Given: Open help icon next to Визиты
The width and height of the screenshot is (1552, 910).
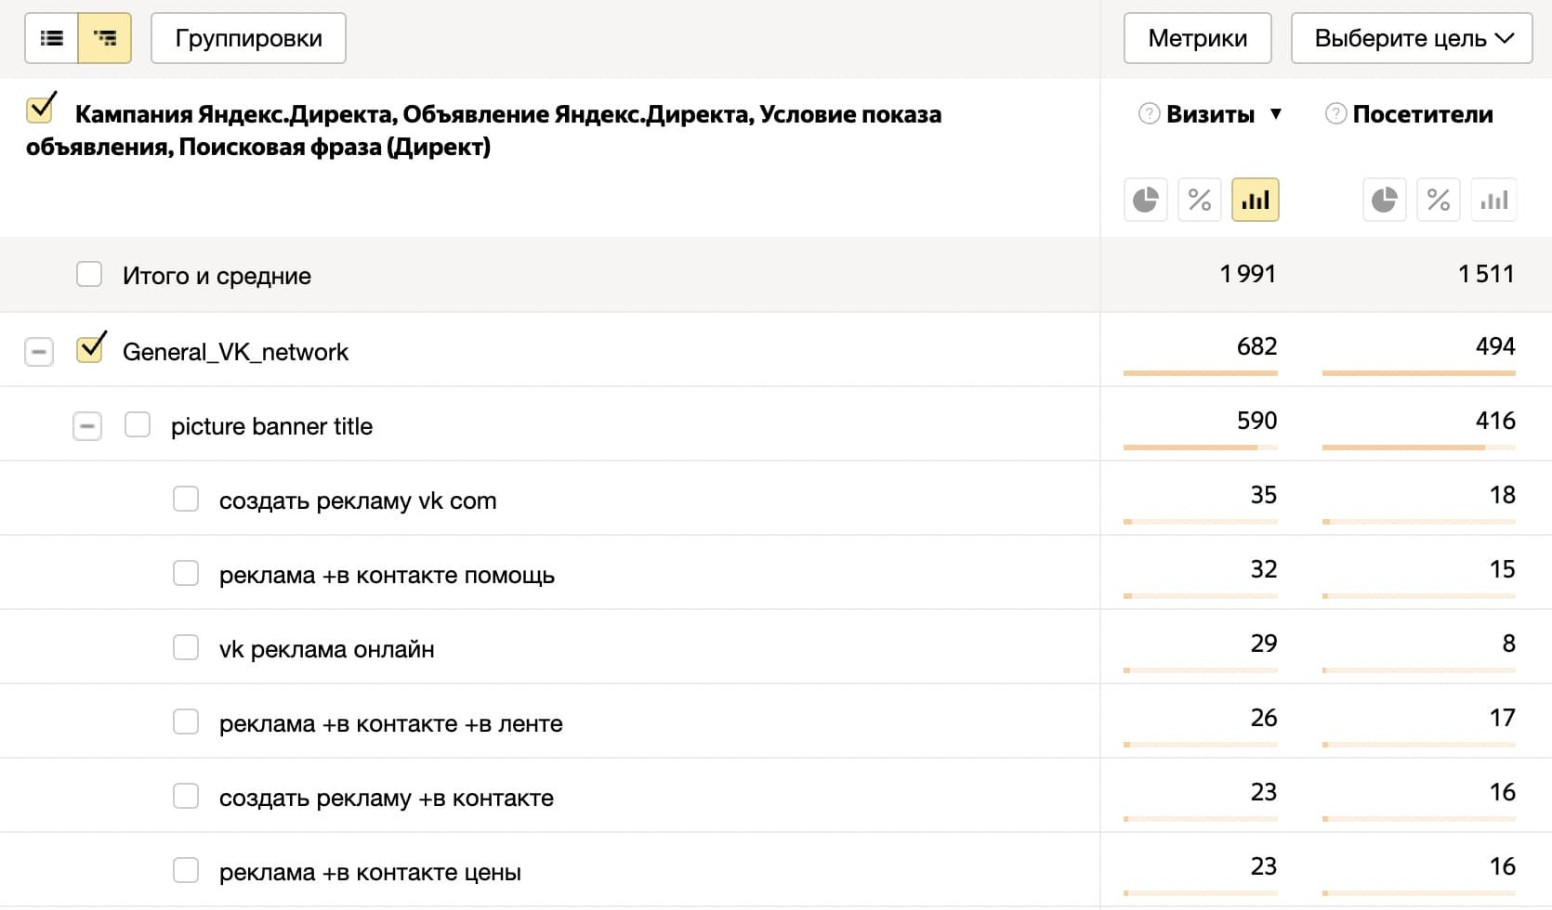Looking at the screenshot, I should point(1150,114).
